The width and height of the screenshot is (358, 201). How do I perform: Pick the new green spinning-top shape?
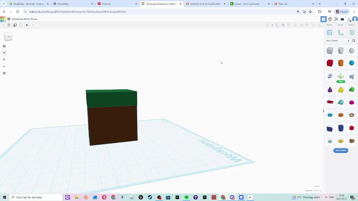pos(341,76)
